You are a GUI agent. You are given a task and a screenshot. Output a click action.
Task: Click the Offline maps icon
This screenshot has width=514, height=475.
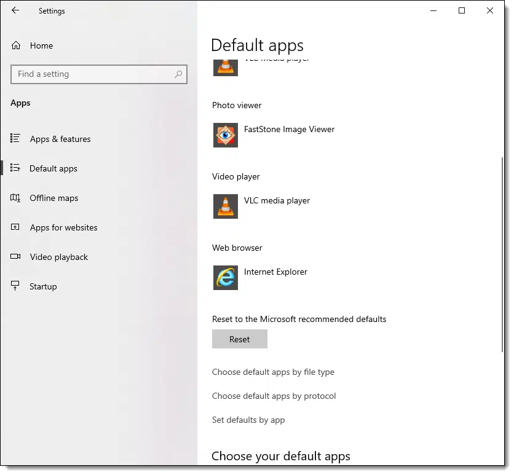click(x=15, y=197)
